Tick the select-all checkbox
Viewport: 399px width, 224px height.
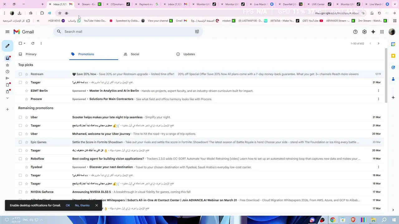(20, 44)
